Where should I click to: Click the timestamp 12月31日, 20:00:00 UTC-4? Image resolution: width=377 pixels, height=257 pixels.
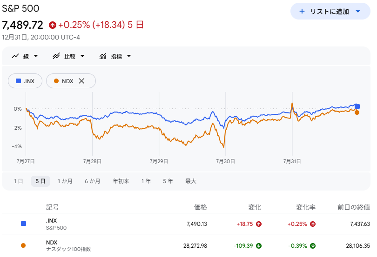41,37
